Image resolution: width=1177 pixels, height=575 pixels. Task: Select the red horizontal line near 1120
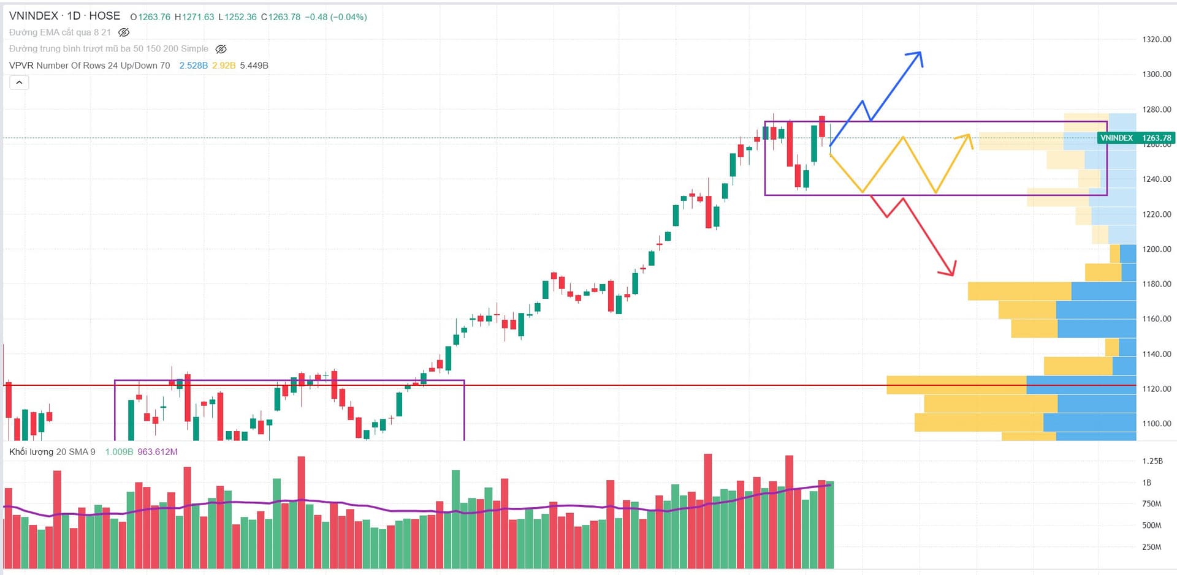(x=613, y=385)
